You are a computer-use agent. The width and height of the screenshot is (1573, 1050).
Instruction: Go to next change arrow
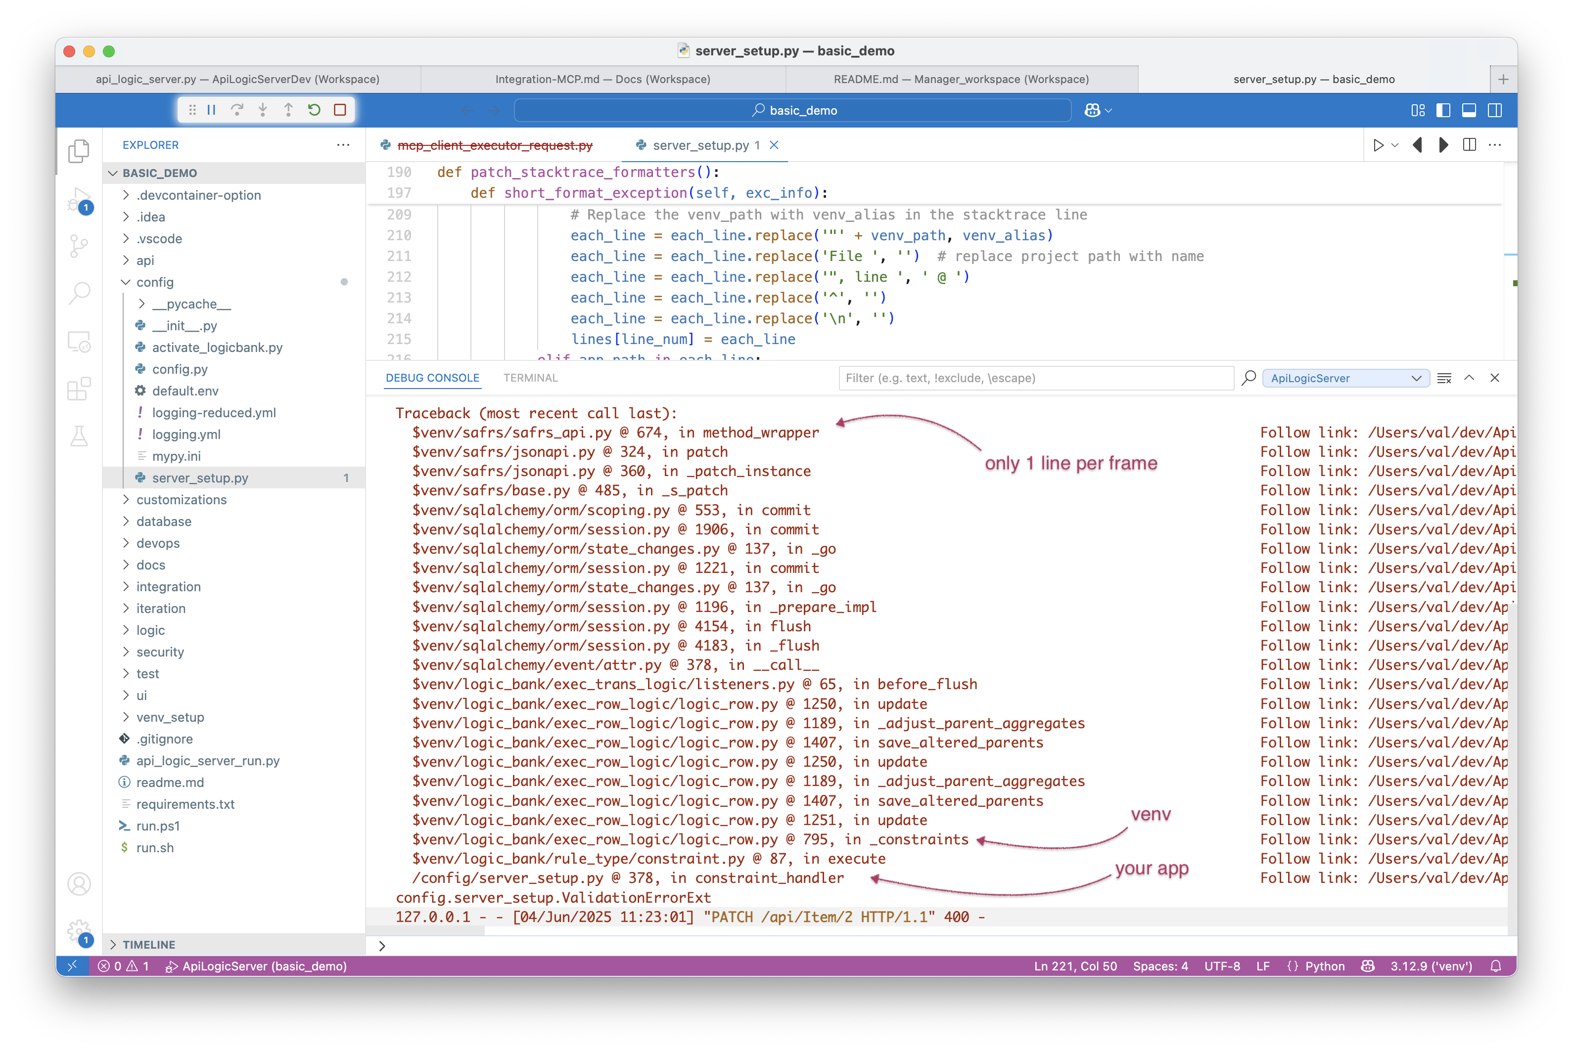[1443, 145]
